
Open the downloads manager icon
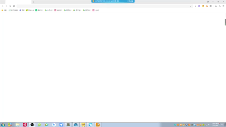point(216,6)
